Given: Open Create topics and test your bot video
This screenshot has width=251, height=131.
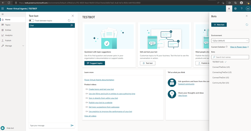Looking at the screenshot, I should tap(101, 89).
